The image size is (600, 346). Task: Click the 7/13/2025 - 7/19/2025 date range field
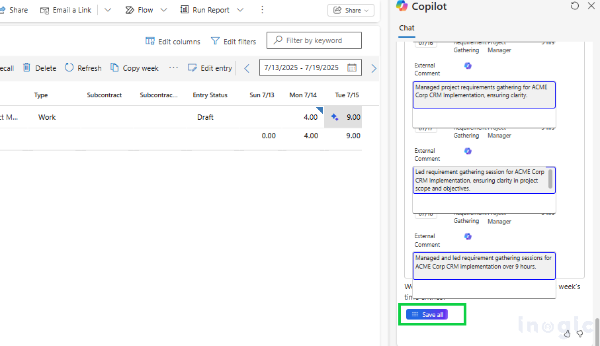click(x=310, y=67)
